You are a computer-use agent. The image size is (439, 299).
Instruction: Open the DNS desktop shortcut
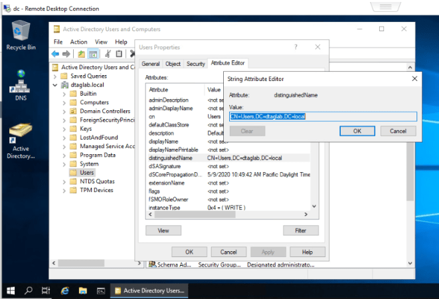pyautogui.click(x=21, y=82)
